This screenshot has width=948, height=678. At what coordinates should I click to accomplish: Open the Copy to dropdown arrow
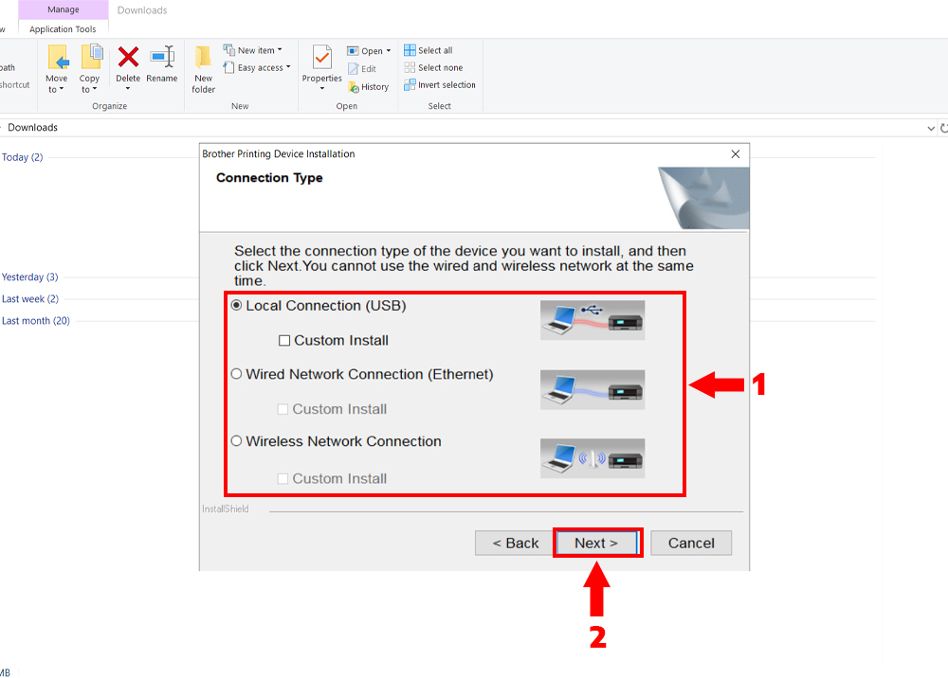coord(94,89)
